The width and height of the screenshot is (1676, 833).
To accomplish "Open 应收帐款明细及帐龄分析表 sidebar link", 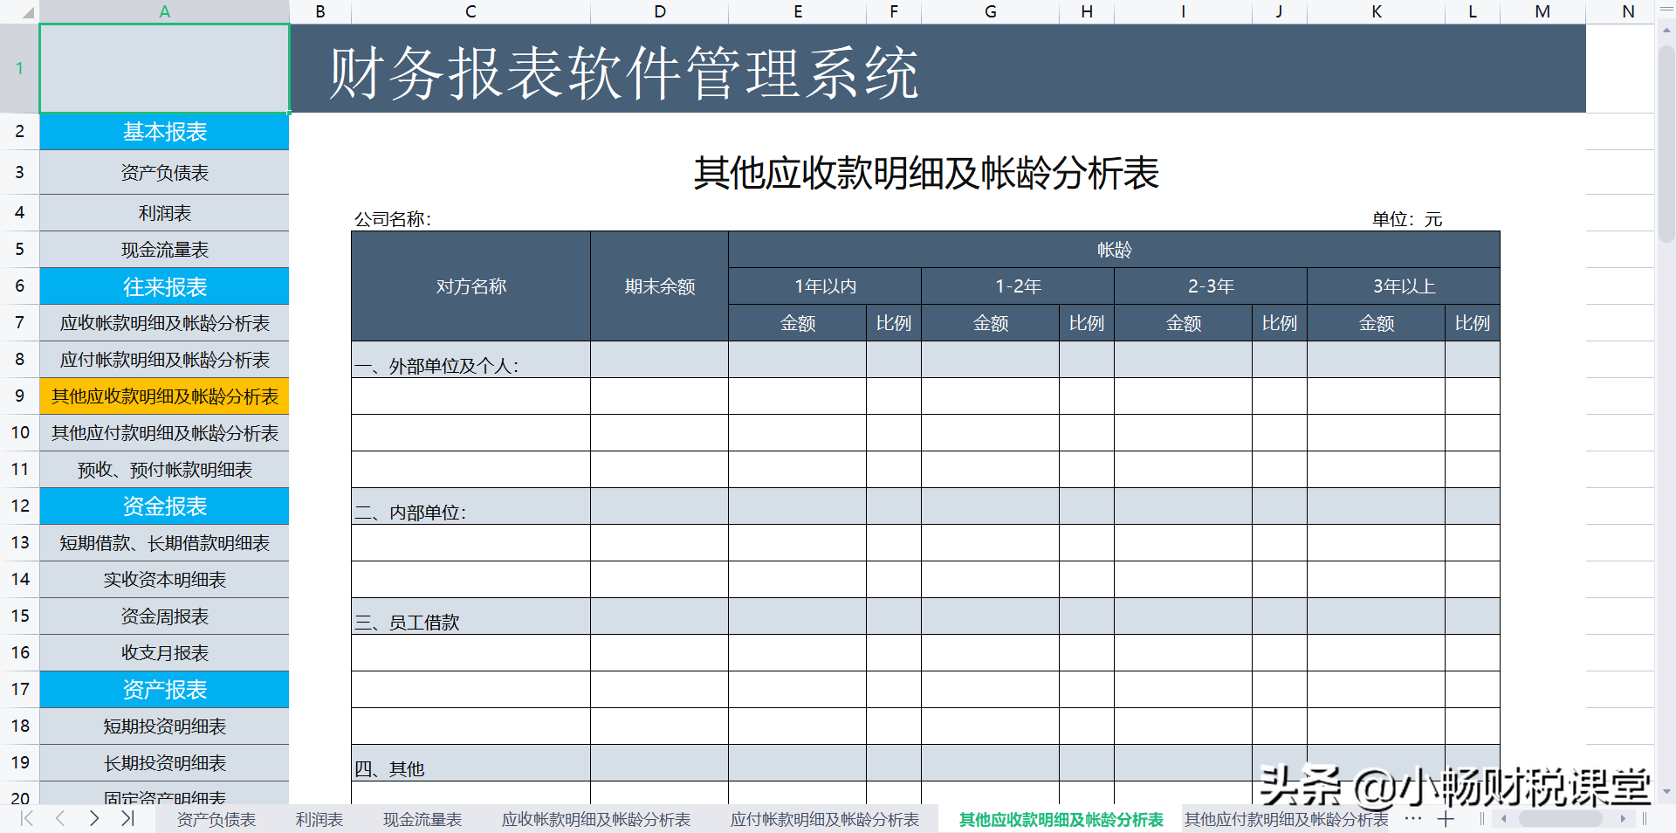I will click(x=163, y=322).
